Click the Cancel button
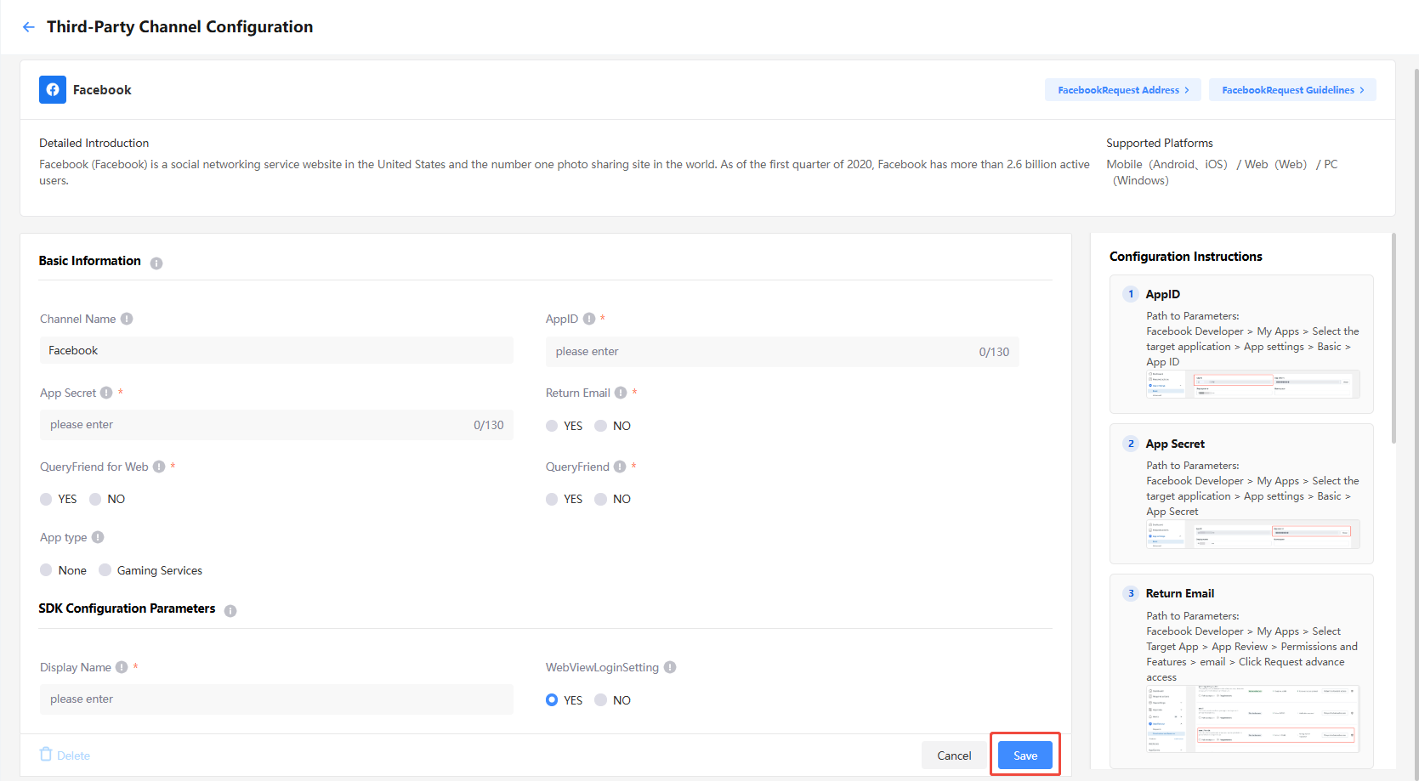This screenshot has width=1419, height=781. [954, 756]
